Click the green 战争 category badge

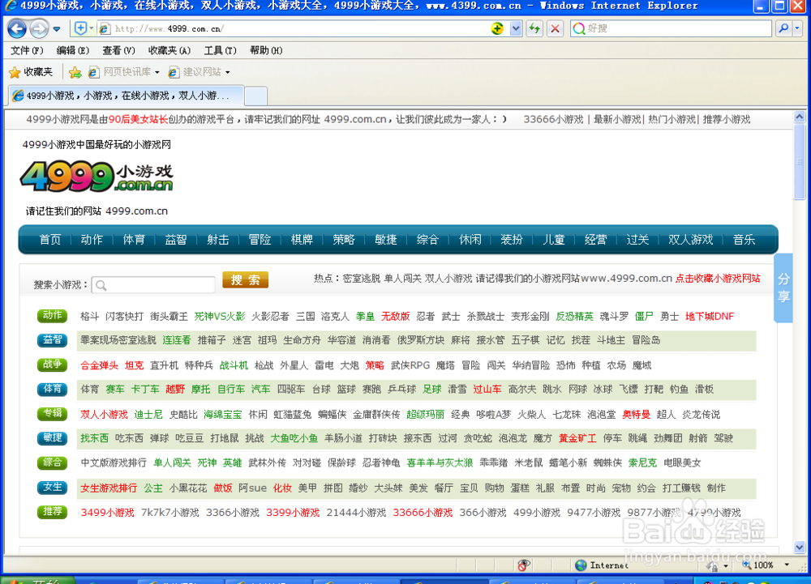click(52, 364)
